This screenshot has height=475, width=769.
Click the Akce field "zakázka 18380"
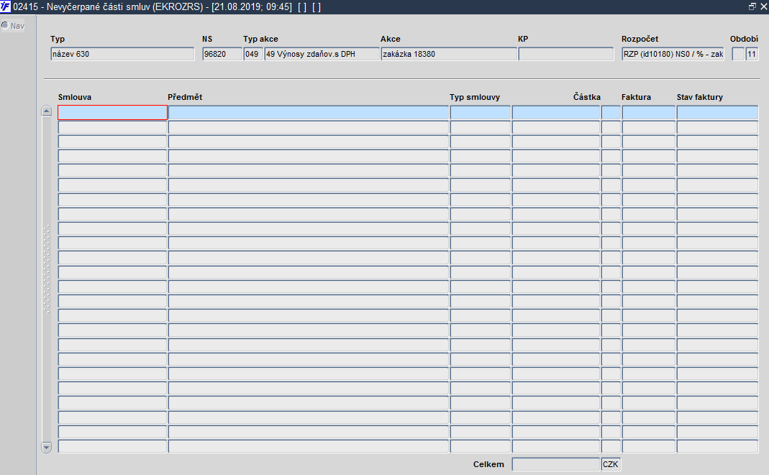click(x=449, y=54)
